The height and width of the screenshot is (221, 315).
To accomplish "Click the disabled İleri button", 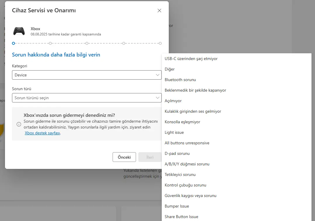I will (x=150, y=157).
